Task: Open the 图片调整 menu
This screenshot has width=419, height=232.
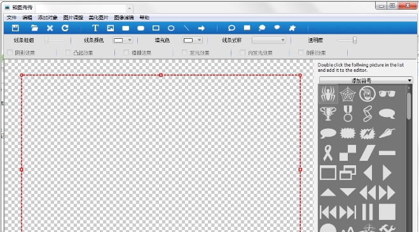Action: (73, 18)
